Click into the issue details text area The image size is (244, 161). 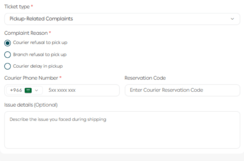[x=122, y=130]
